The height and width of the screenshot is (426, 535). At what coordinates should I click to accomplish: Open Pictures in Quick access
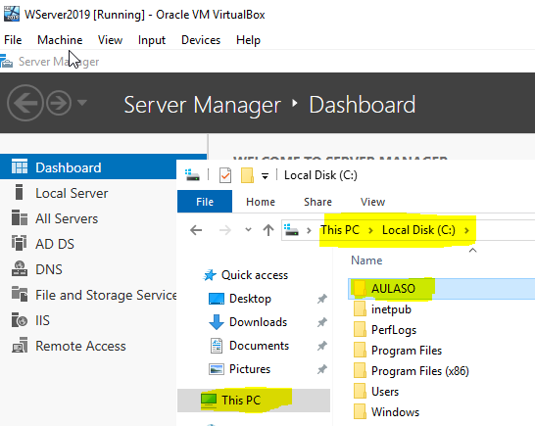250,369
